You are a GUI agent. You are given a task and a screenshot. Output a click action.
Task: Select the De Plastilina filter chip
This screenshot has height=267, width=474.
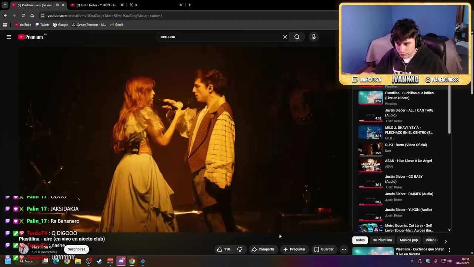click(382, 240)
